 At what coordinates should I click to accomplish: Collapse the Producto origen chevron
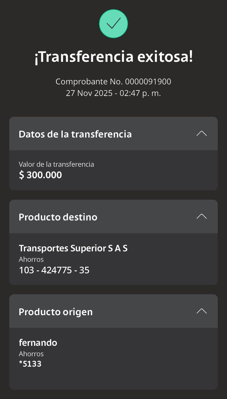point(201,311)
